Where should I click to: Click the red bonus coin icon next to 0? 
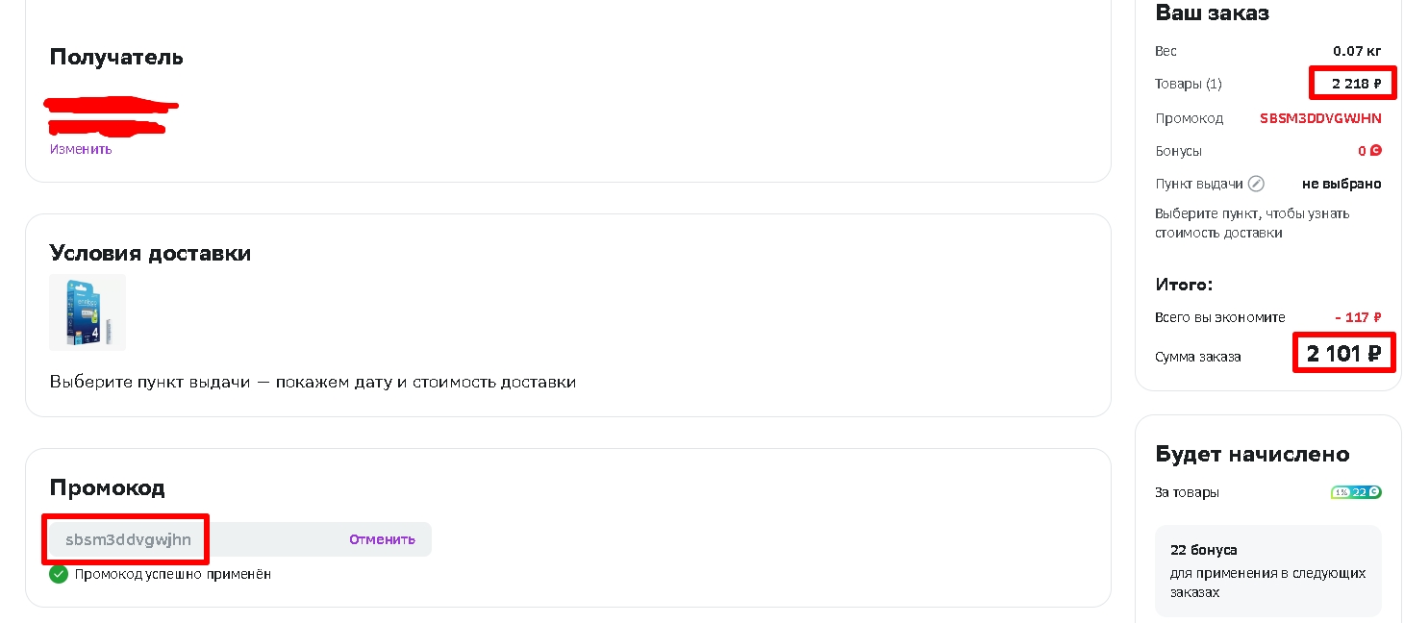[1376, 151]
